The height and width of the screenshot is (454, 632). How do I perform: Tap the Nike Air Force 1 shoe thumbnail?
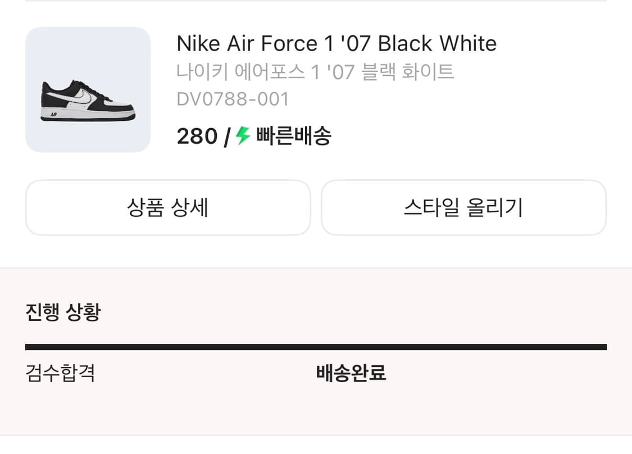coord(88,89)
